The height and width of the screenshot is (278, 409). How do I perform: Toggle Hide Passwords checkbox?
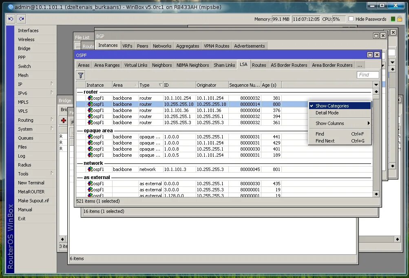[x=351, y=19]
